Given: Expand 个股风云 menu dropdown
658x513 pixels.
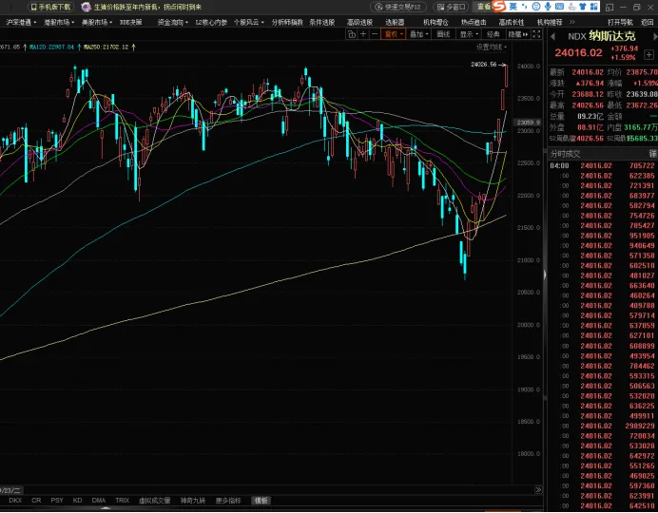Looking at the screenshot, I should tap(249, 22).
